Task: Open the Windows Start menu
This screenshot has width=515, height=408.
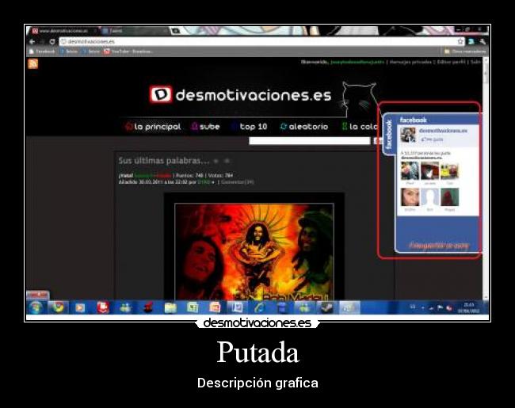Action: [36, 307]
